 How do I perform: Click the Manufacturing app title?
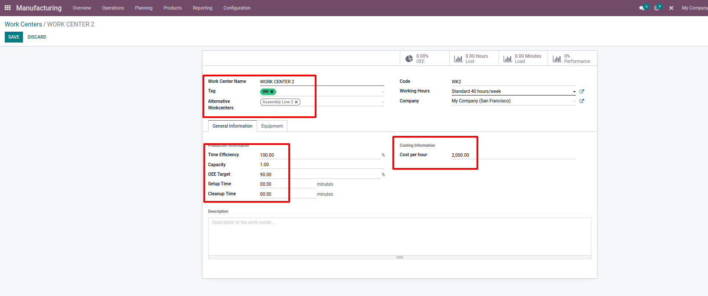(x=39, y=8)
